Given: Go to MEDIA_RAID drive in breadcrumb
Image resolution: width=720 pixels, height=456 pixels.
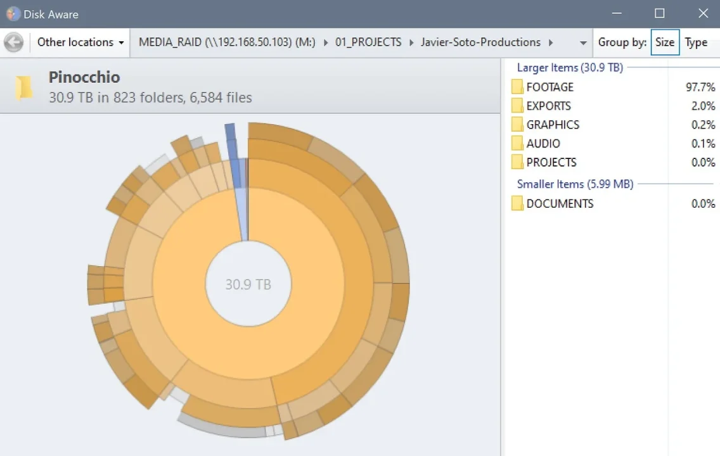Looking at the screenshot, I should click(x=227, y=42).
